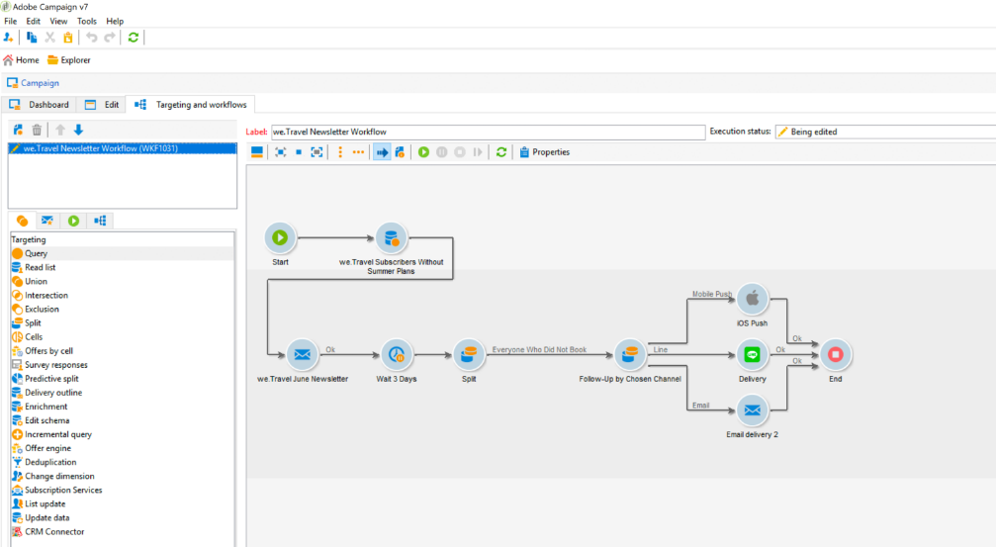
Task: Toggle the blue arrow display mode button
Action: point(382,152)
